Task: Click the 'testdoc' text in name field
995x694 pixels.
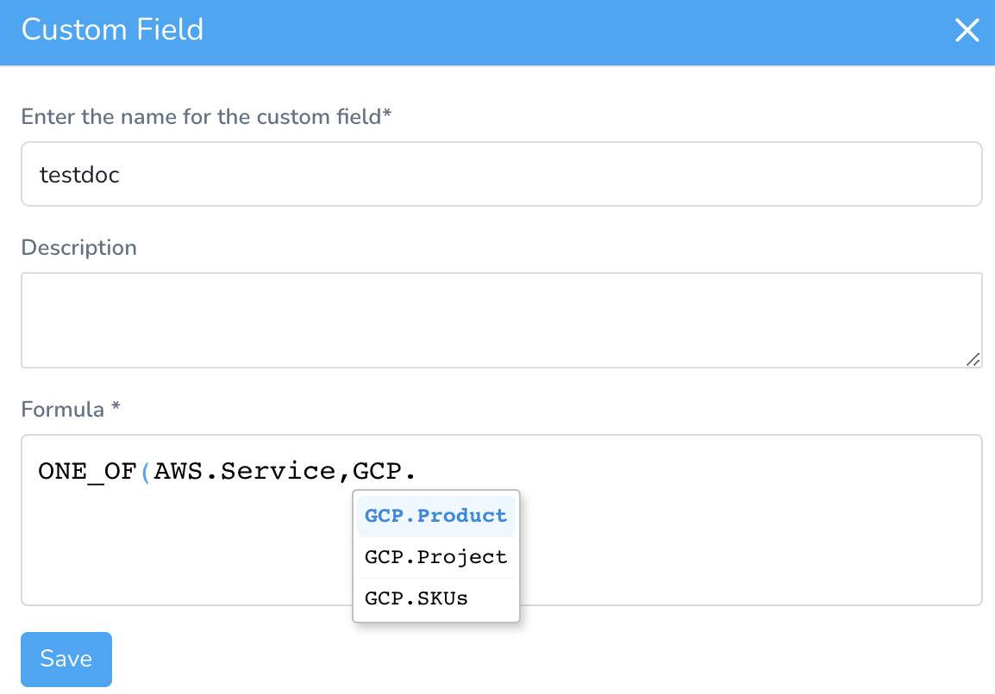Action: click(79, 175)
